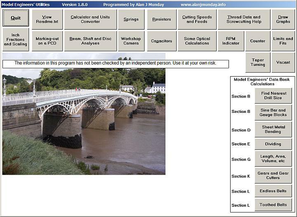297x217 pixels.
Task: Open the Taper Turning calculator
Action: (x=258, y=62)
